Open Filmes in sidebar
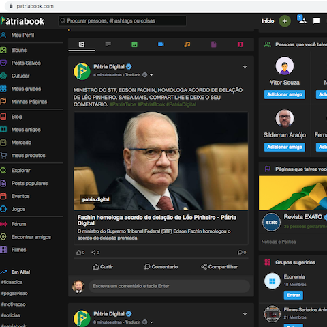 (x=13, y=250)
